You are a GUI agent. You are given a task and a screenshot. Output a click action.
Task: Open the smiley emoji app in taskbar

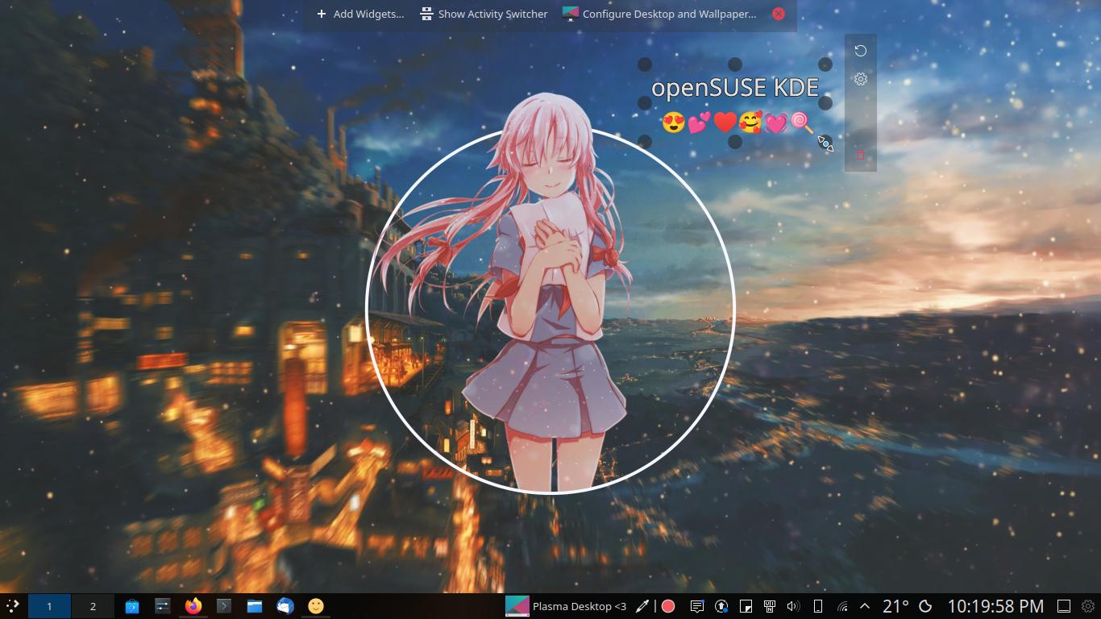[316, 606]
